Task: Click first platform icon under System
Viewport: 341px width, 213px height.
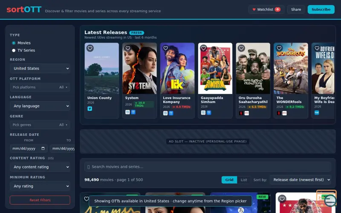Action: pos(127,112)
